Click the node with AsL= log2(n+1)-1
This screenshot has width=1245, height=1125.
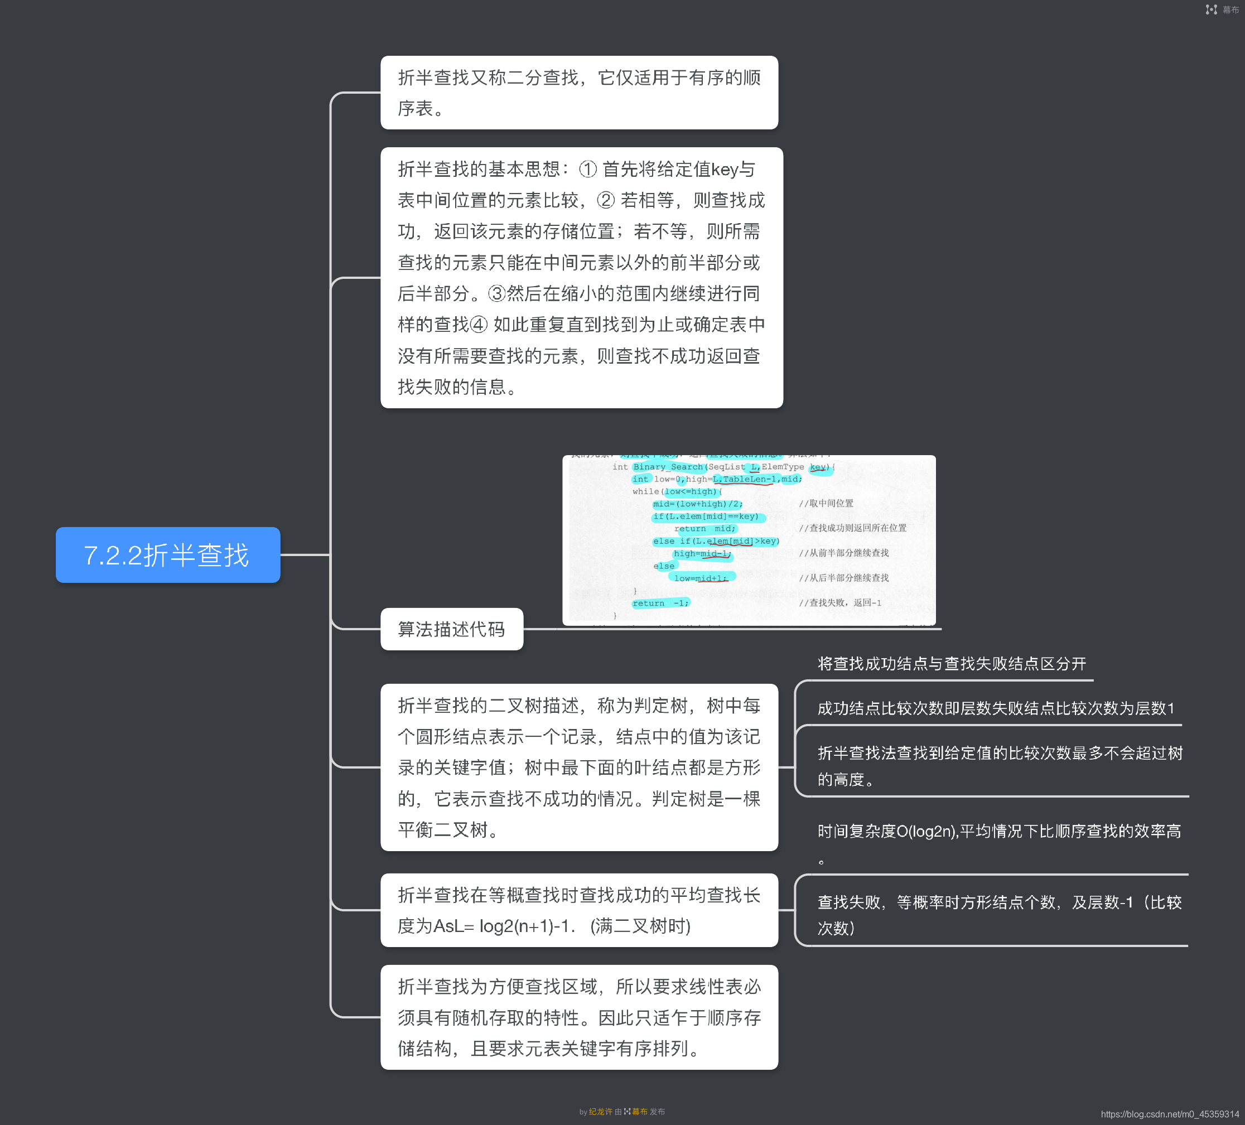[579, 910]
